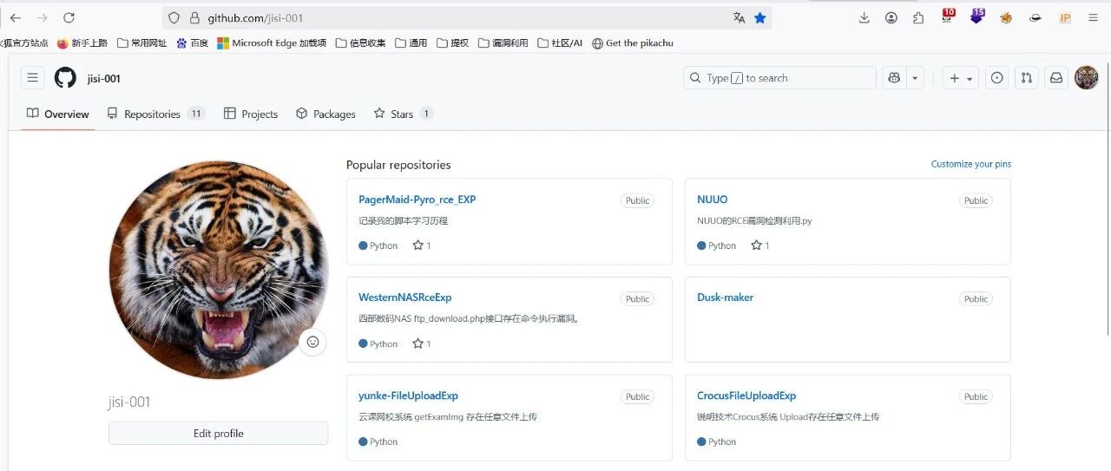Screen dimensions: 1111x471
Task: Open the CrocusFileUploadExp repository
Action: coord(746,396)
